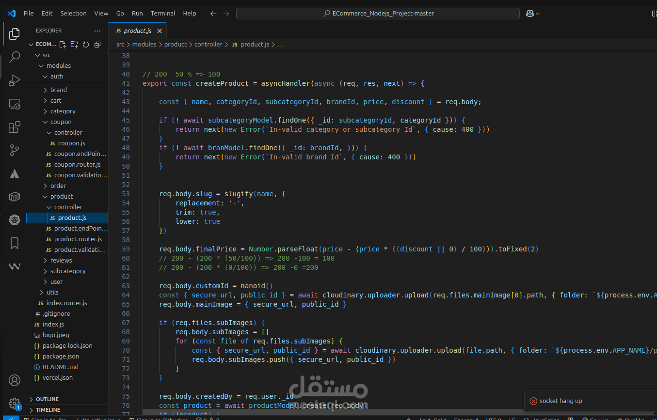The height and width of the screenshot is (420, 657).
Task: Open the Kubernetes helm icon view
Action: tap(15, 220)
